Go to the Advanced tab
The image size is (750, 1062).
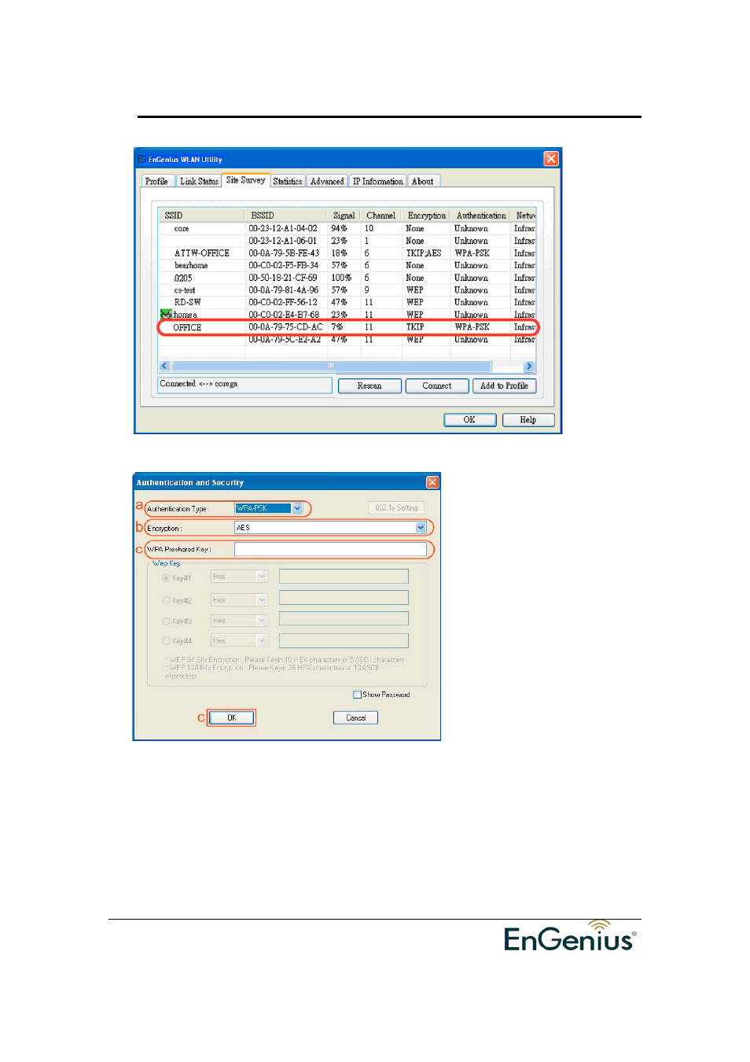click(x=327, y=181)
